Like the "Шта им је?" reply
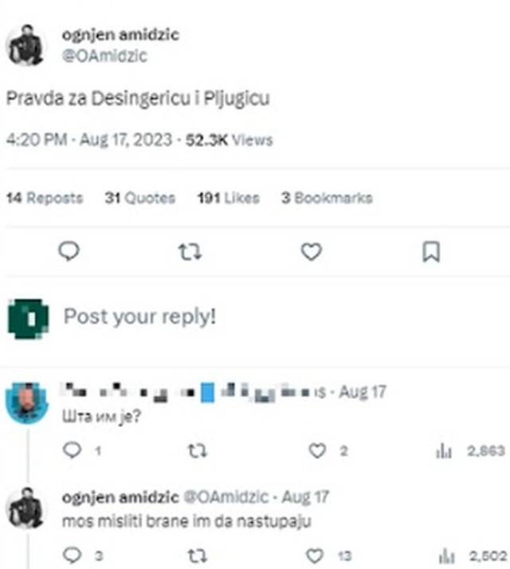This screenshot has width=510, height=569. coord(317,451)
